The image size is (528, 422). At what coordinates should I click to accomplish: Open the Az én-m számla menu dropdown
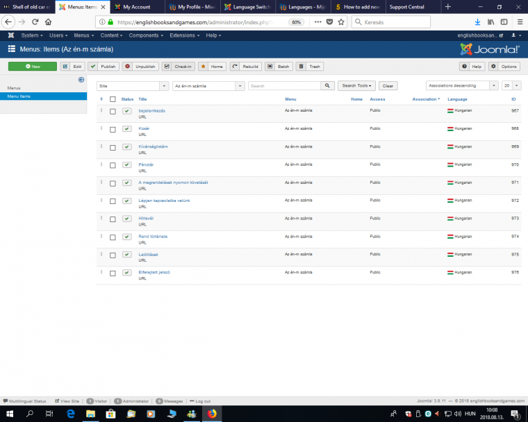(x=208, y=86)
